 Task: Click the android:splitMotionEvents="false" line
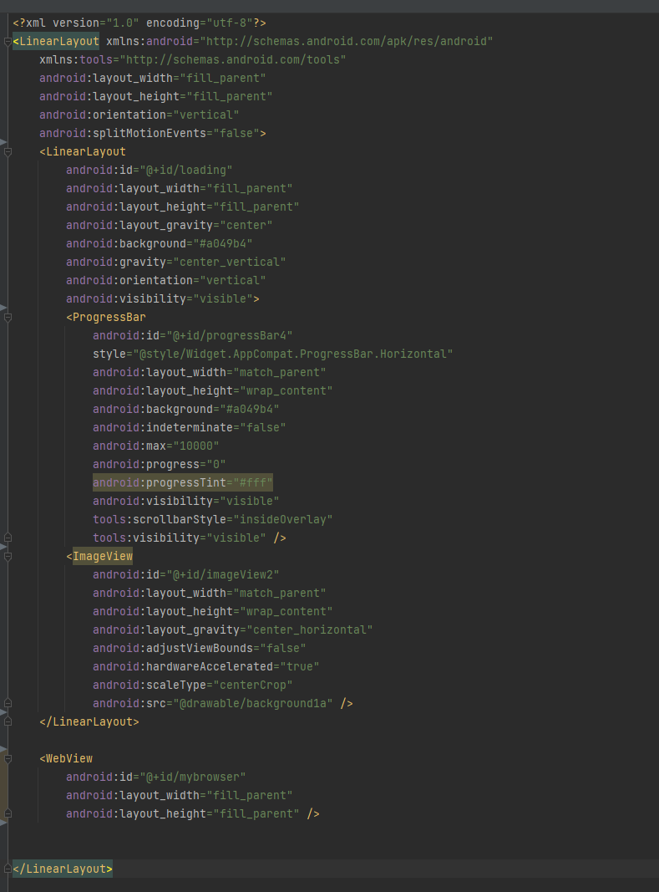point(152,133)
